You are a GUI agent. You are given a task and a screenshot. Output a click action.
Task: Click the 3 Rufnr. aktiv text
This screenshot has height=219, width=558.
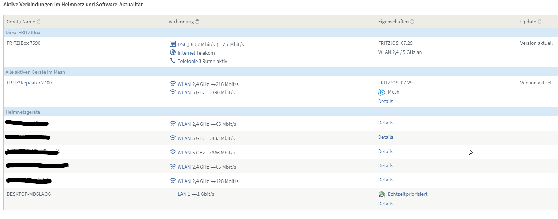(213, 61)
